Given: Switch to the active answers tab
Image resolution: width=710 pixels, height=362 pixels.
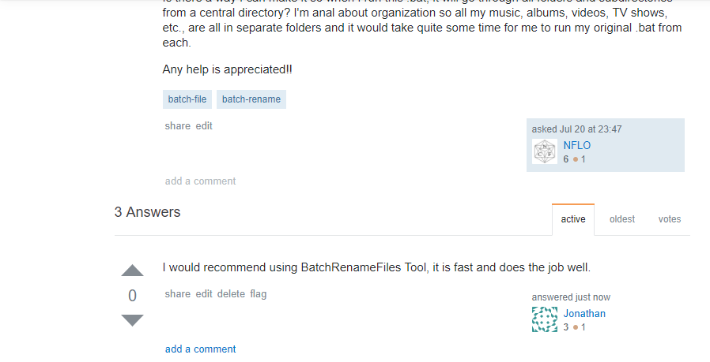Looking at the screenshot, I should pos(573,219).
